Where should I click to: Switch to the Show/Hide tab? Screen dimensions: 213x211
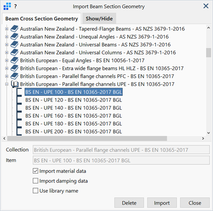(x=99, y=18)
